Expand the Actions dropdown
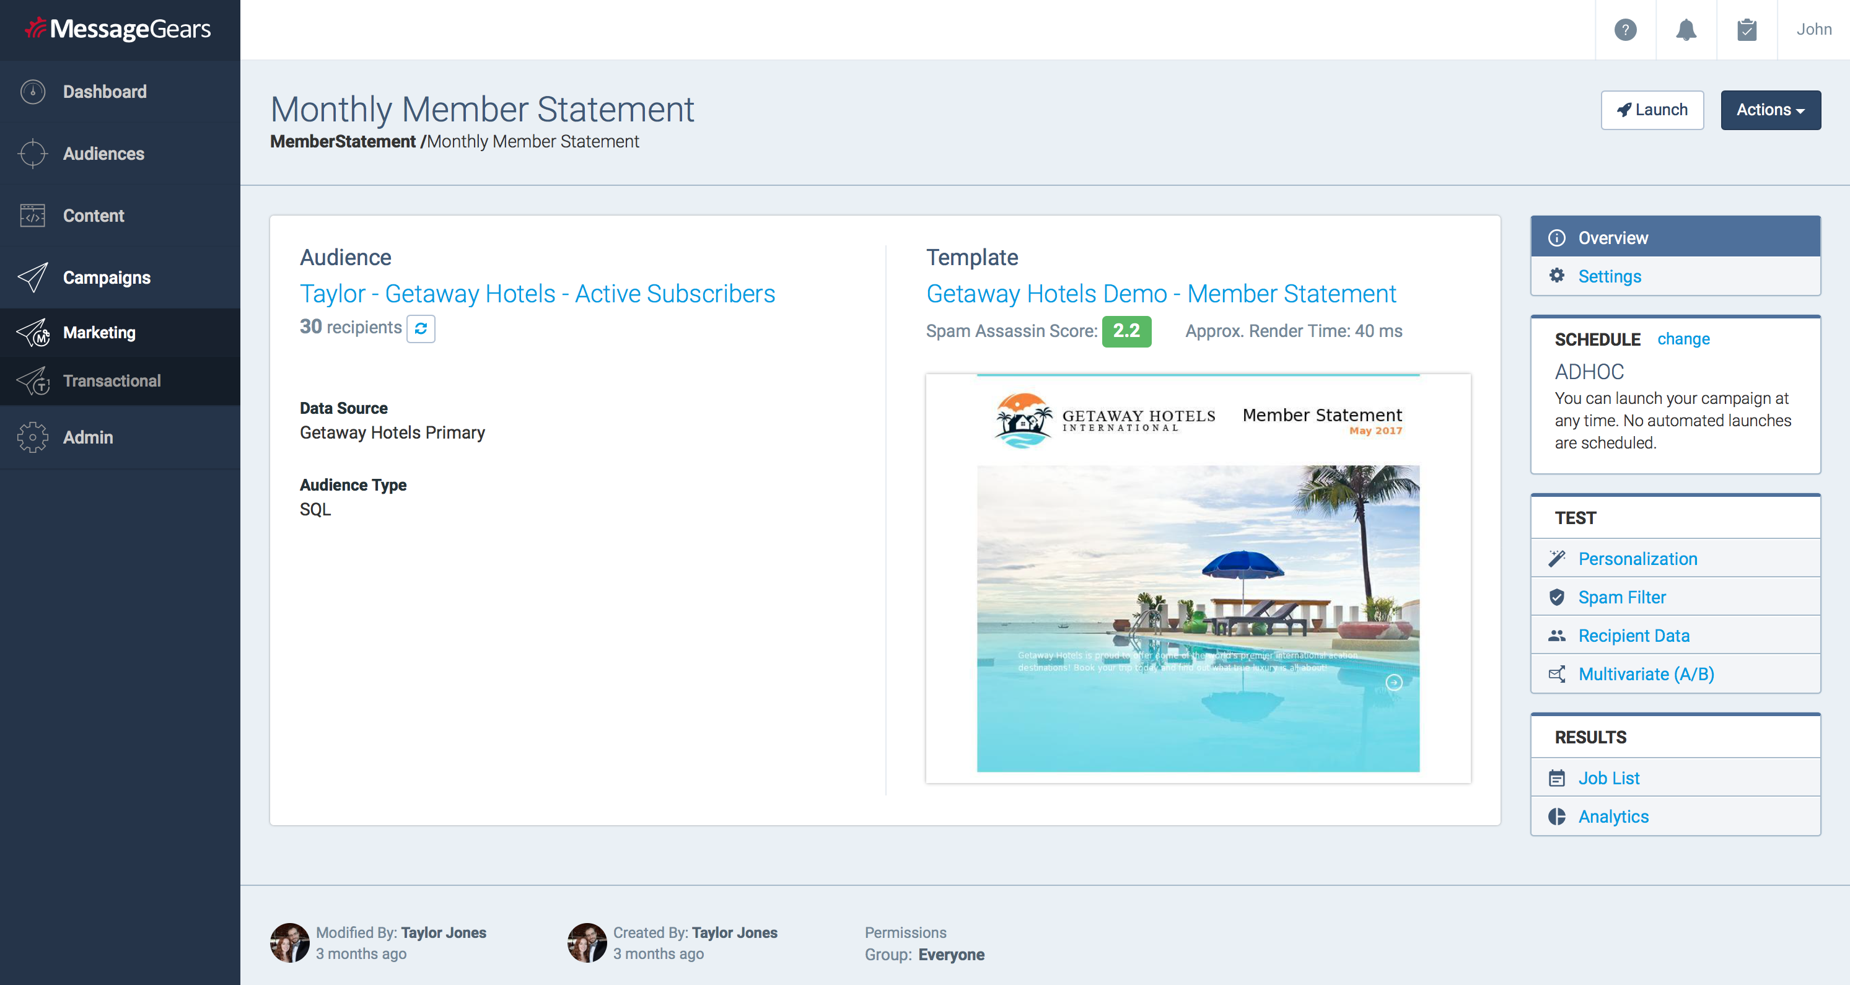 click(x=1769, y=110)
